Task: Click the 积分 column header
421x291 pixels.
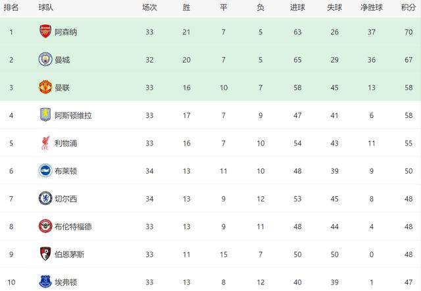Action: [x=408, y=8]
